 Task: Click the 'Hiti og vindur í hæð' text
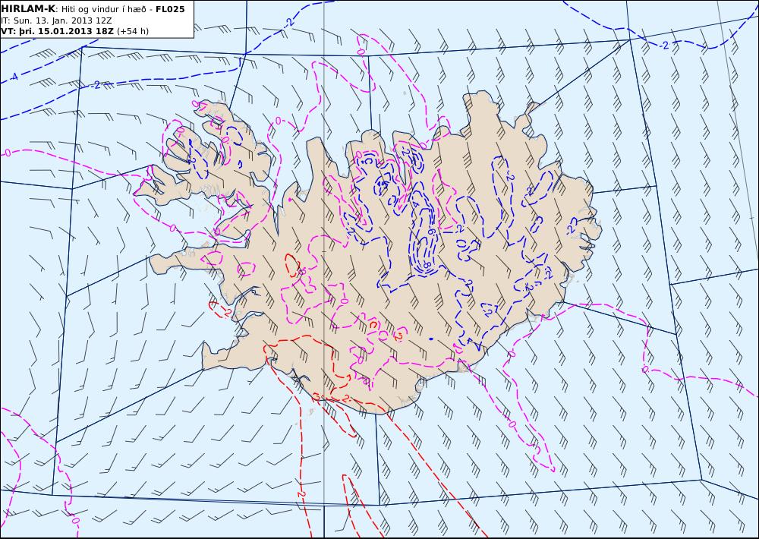click(x=105, y=9)
